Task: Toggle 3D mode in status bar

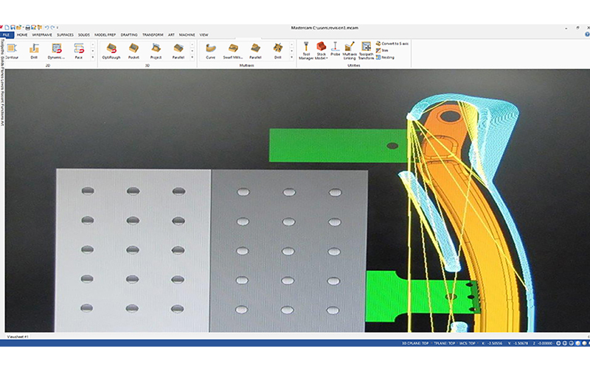Action: [x=403, y=343]
